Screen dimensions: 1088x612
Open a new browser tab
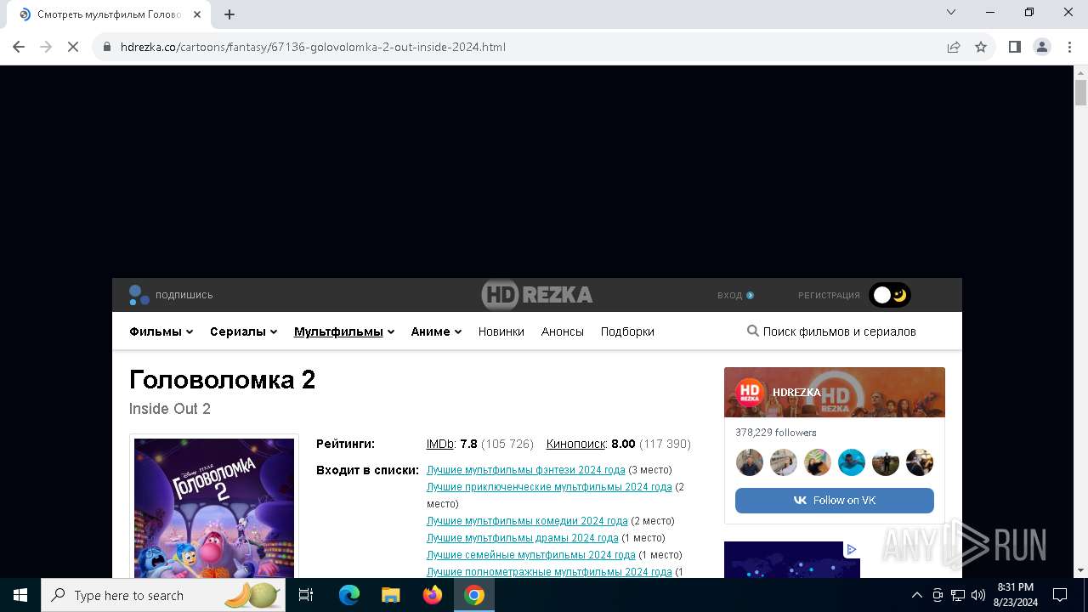pyautogui.click(x=229, y=14)
